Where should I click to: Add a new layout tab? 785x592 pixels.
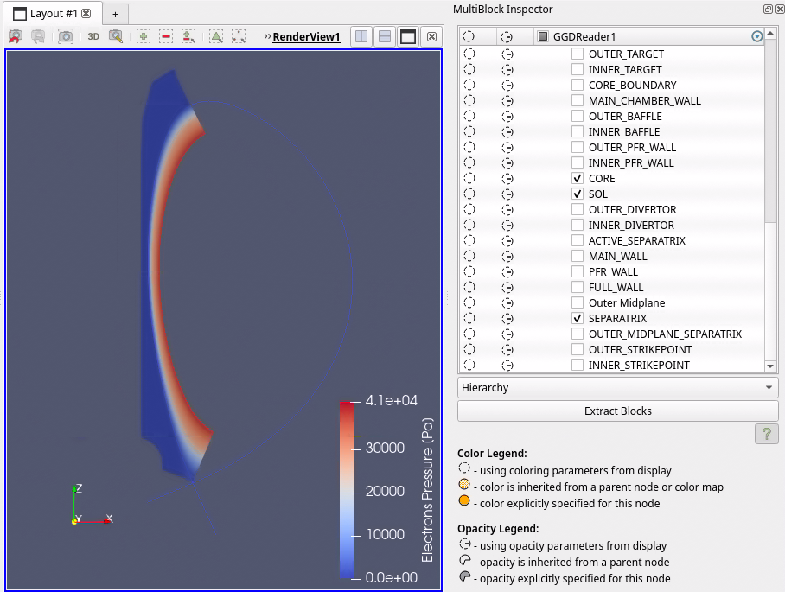tap(116, 14)
